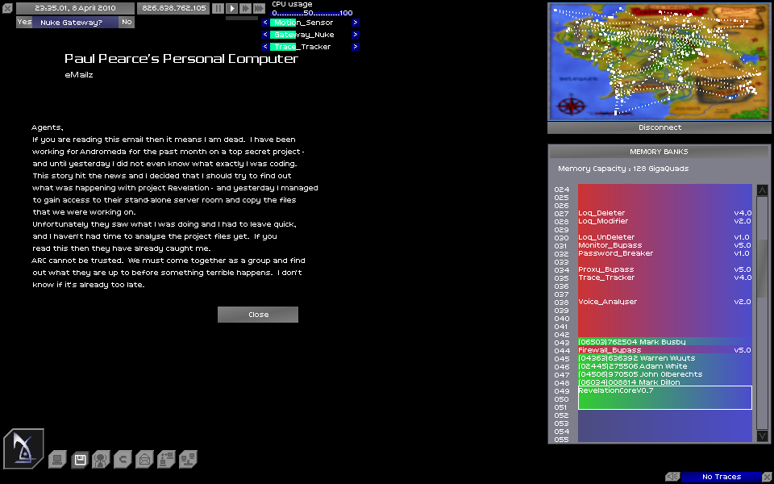Pause the game speed
This screenshot has width=774, height=484.
click(x=218, y=8)
